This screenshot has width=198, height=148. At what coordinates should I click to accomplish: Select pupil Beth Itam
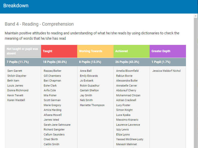(13, 81)
